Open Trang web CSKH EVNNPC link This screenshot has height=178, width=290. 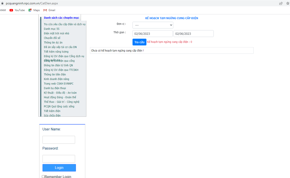click(59, 83)
